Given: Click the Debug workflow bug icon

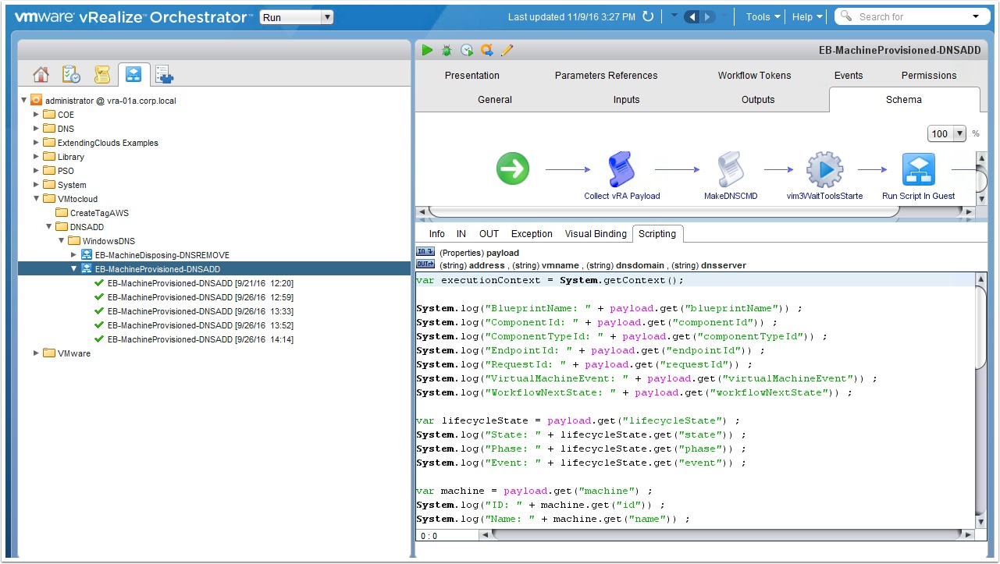Looking at the screenshot, I should [447, 50].
